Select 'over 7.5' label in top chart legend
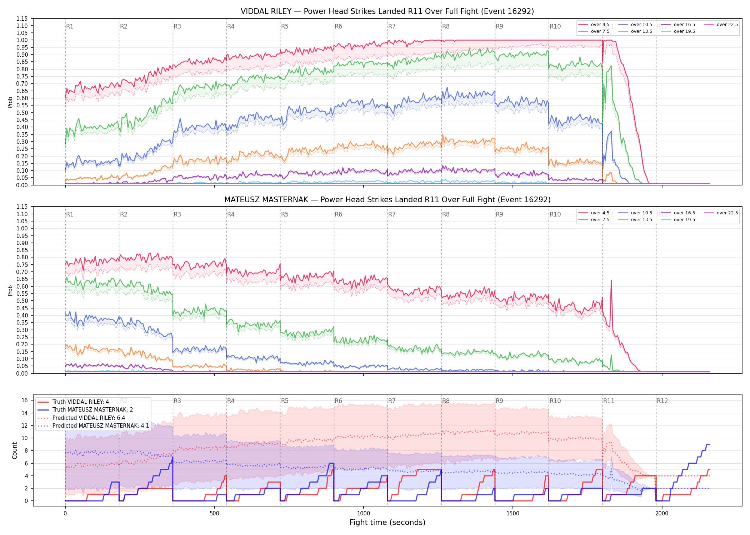 600,31
